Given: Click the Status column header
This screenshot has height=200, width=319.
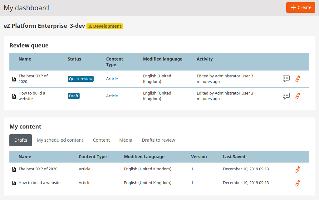Looking at the screenshot, I should 74,59.
